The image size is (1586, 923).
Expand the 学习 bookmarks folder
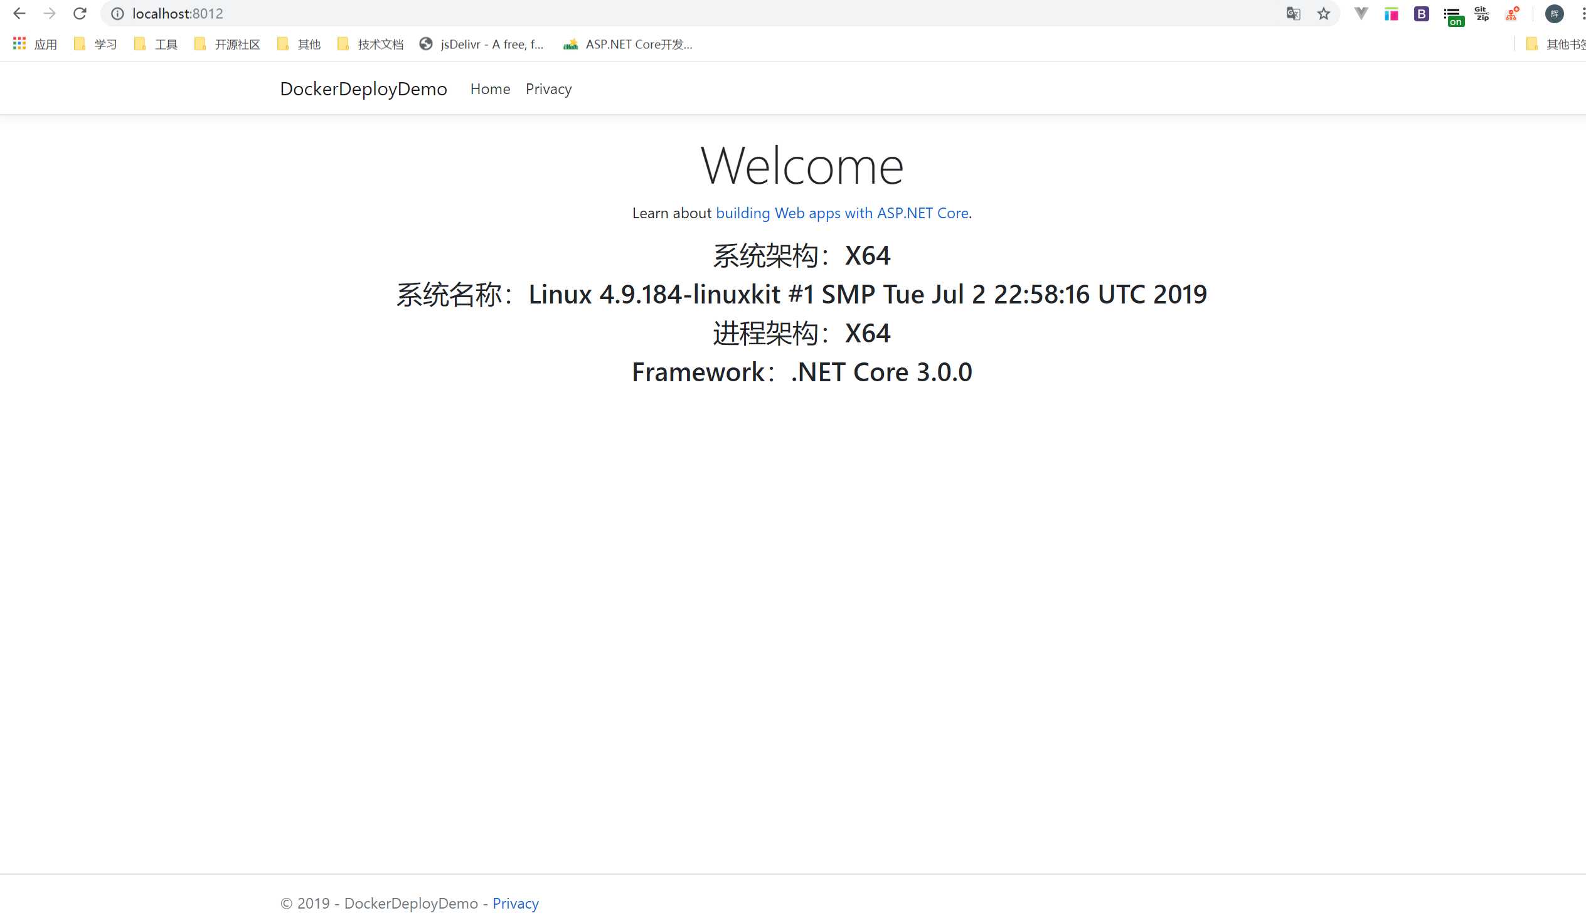pos(95,44)
